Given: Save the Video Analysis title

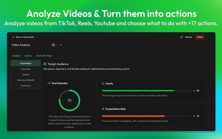Looking at the screenshot, I should pyautogui.click(x=54, y=45).
